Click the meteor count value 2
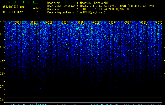Viewport: 165px width, 105px height. (x=37, y=12)
